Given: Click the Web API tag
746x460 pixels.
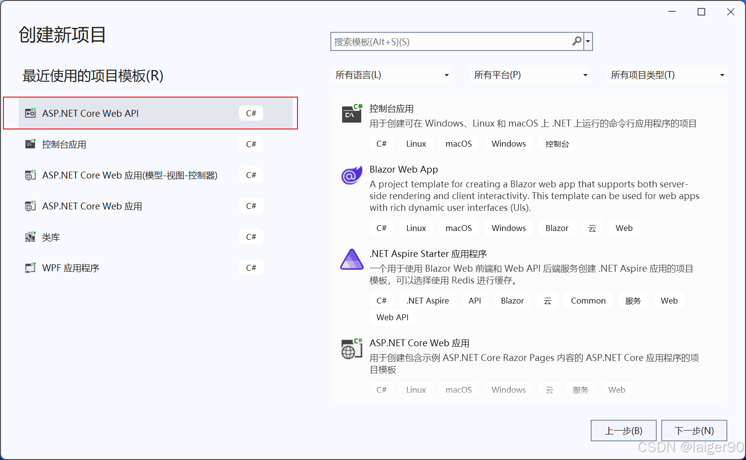Looking at the screenshot, I should pos(393,317).
